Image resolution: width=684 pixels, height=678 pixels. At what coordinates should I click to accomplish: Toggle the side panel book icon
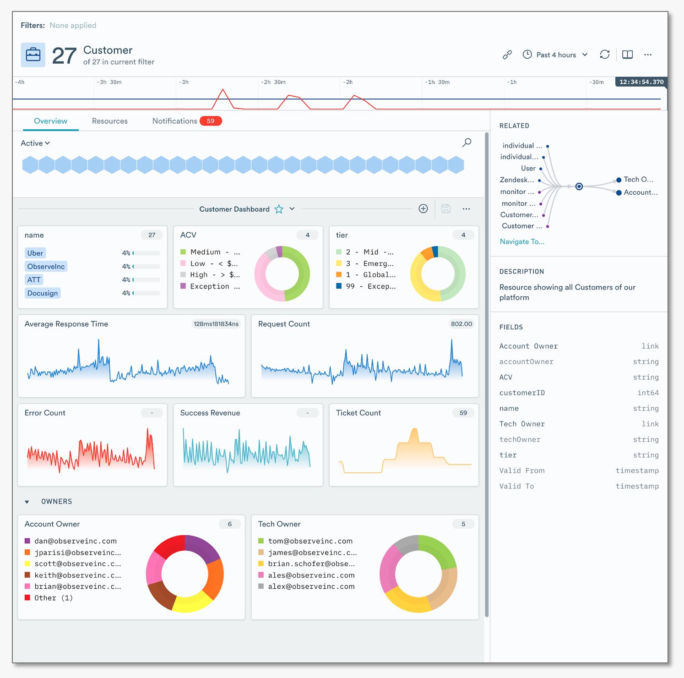coord(628,55)
